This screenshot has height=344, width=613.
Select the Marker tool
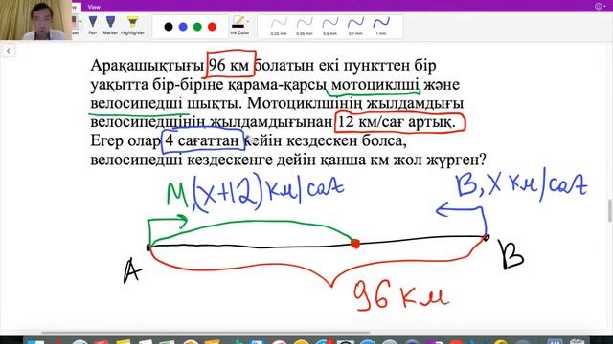pyautogui.click(x=111, y=25)
